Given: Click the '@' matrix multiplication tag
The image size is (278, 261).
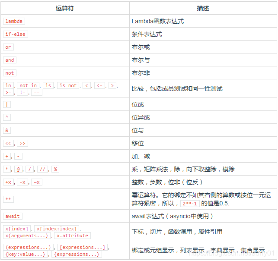Looking at the screenshot, I should tap(18, 170).
